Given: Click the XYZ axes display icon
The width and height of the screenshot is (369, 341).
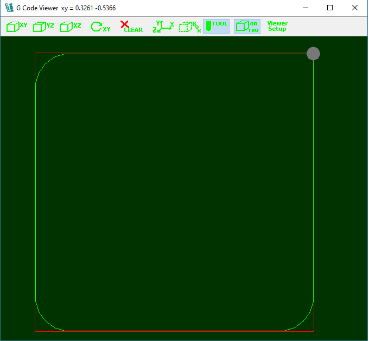Looking at the screenshot, I should tap(163, 27).
